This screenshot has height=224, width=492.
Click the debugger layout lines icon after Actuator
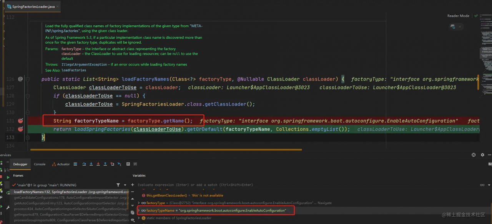[x=75, y=164]
